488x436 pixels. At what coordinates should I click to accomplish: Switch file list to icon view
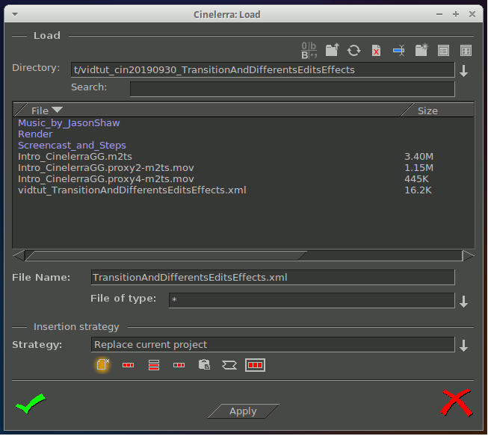tap(466, 51)
